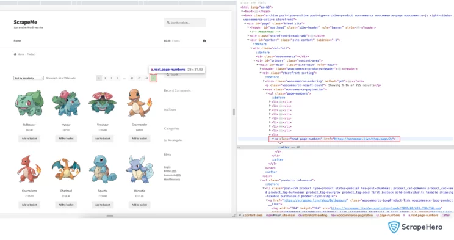This screenshot has width=454, height=240.
Task: Select main#main.site-main in the DevTools breadcrumb
Action: (280, 216)
